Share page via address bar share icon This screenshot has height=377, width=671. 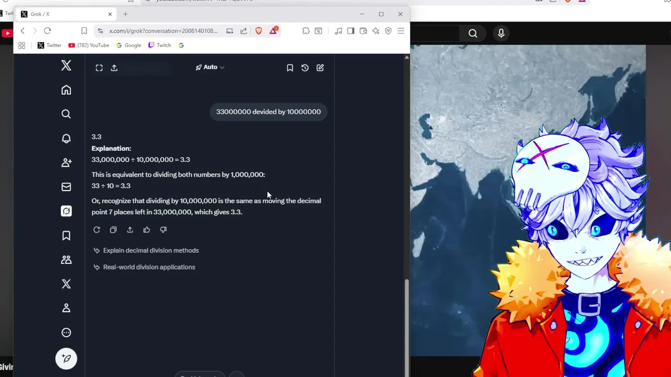coord(244,31)
